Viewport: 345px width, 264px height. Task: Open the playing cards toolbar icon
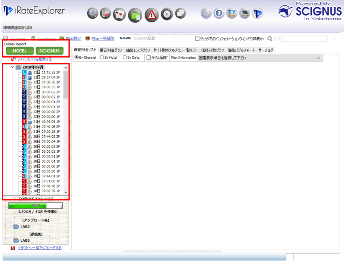[x=119, y=14]
